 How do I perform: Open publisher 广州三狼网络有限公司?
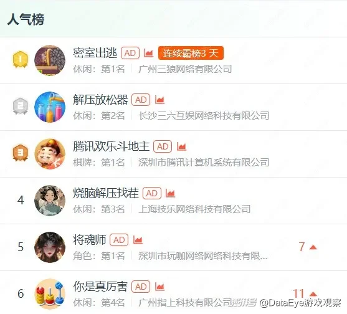click(185, 69)
